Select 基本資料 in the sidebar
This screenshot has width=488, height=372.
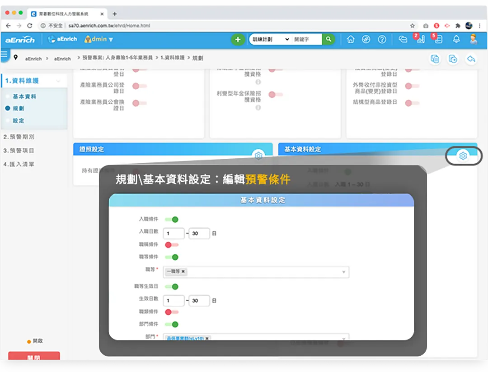[x=24, y=96]
